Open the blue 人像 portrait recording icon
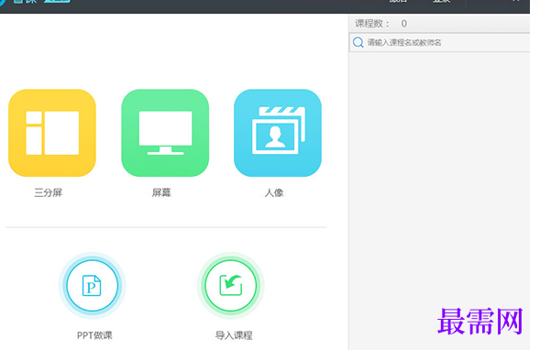 (278, 133)
